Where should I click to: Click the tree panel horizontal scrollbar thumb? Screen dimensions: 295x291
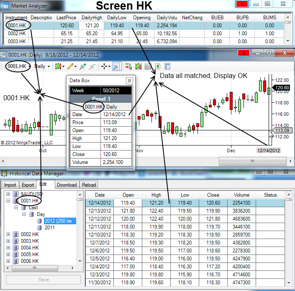coord(35,268)
